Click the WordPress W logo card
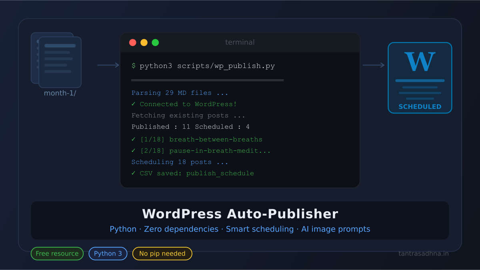Viewport: 480px width, 270px height. pyautogui.click(x=420, y=78)
